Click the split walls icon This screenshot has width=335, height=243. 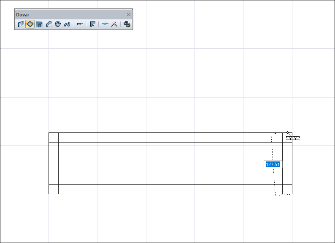114,24
